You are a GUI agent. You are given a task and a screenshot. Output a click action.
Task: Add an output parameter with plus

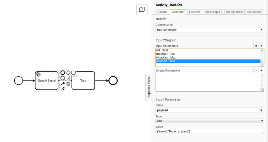[261, 70]
